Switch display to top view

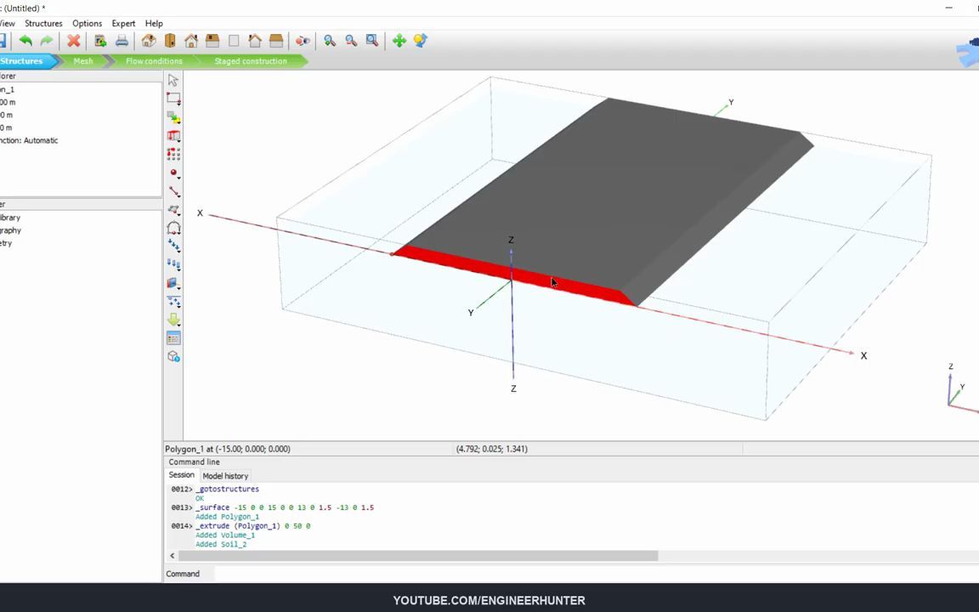coord(212,40)
